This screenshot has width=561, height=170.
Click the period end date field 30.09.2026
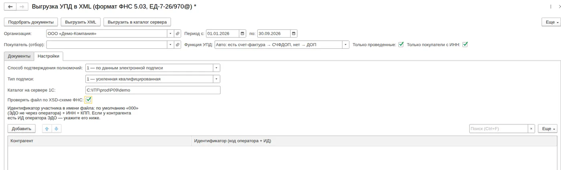pos(274,34)
